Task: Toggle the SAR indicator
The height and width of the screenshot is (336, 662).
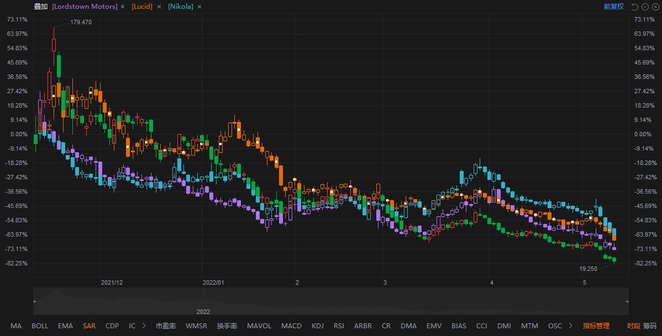Action: pos(89,326)
